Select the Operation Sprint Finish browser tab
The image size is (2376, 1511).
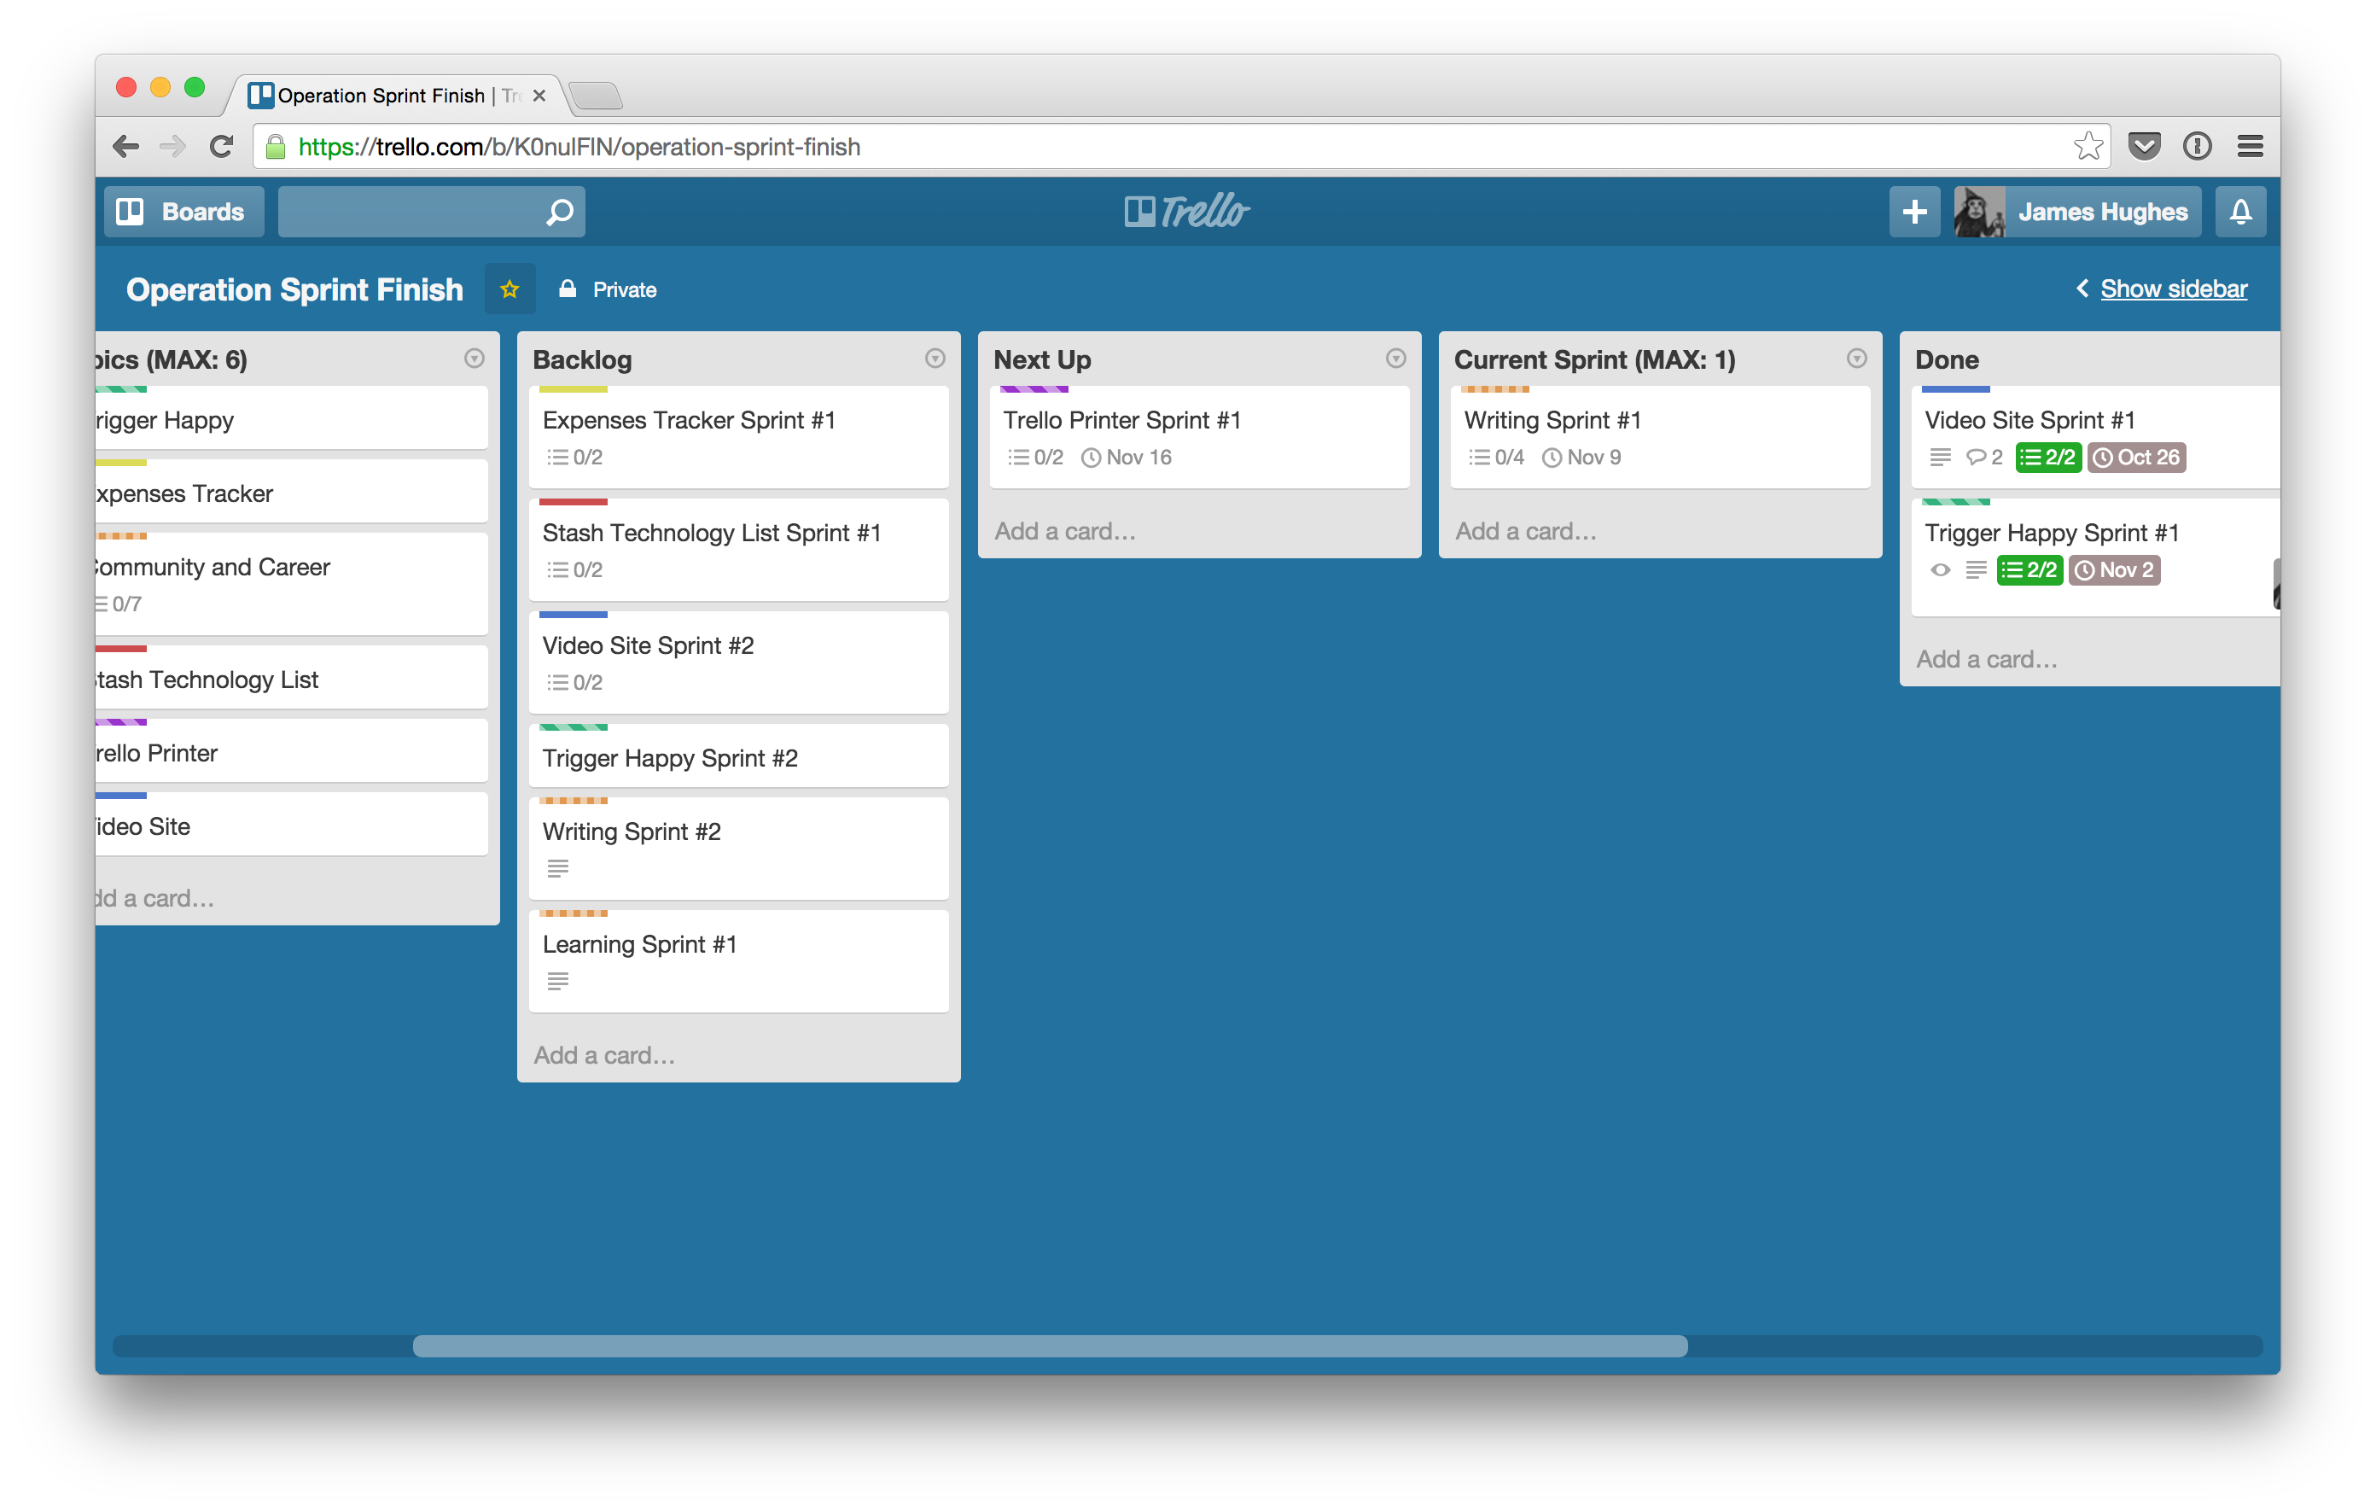(x=394, y=95)
